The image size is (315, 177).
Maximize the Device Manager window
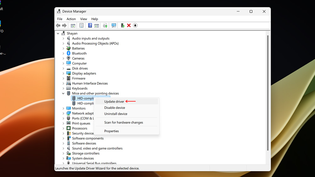click(251, 11)
